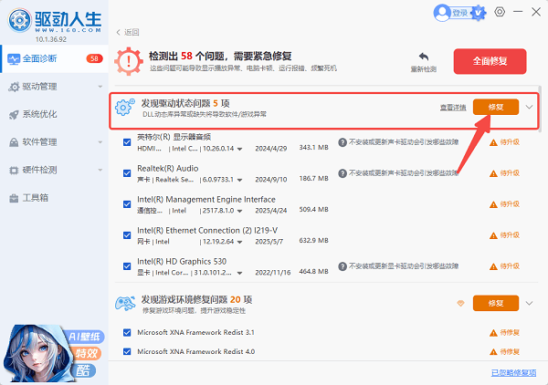Toggle the Intel(R) HD Graphics 530 checkbox
The width and height of the screenshot is (548, 385).
coord(127,265)
